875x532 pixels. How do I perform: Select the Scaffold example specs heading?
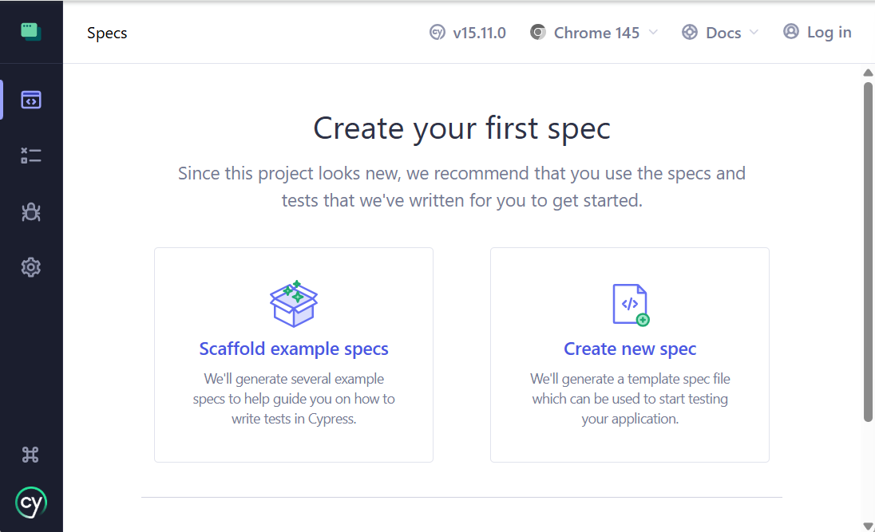coord(294,349)
